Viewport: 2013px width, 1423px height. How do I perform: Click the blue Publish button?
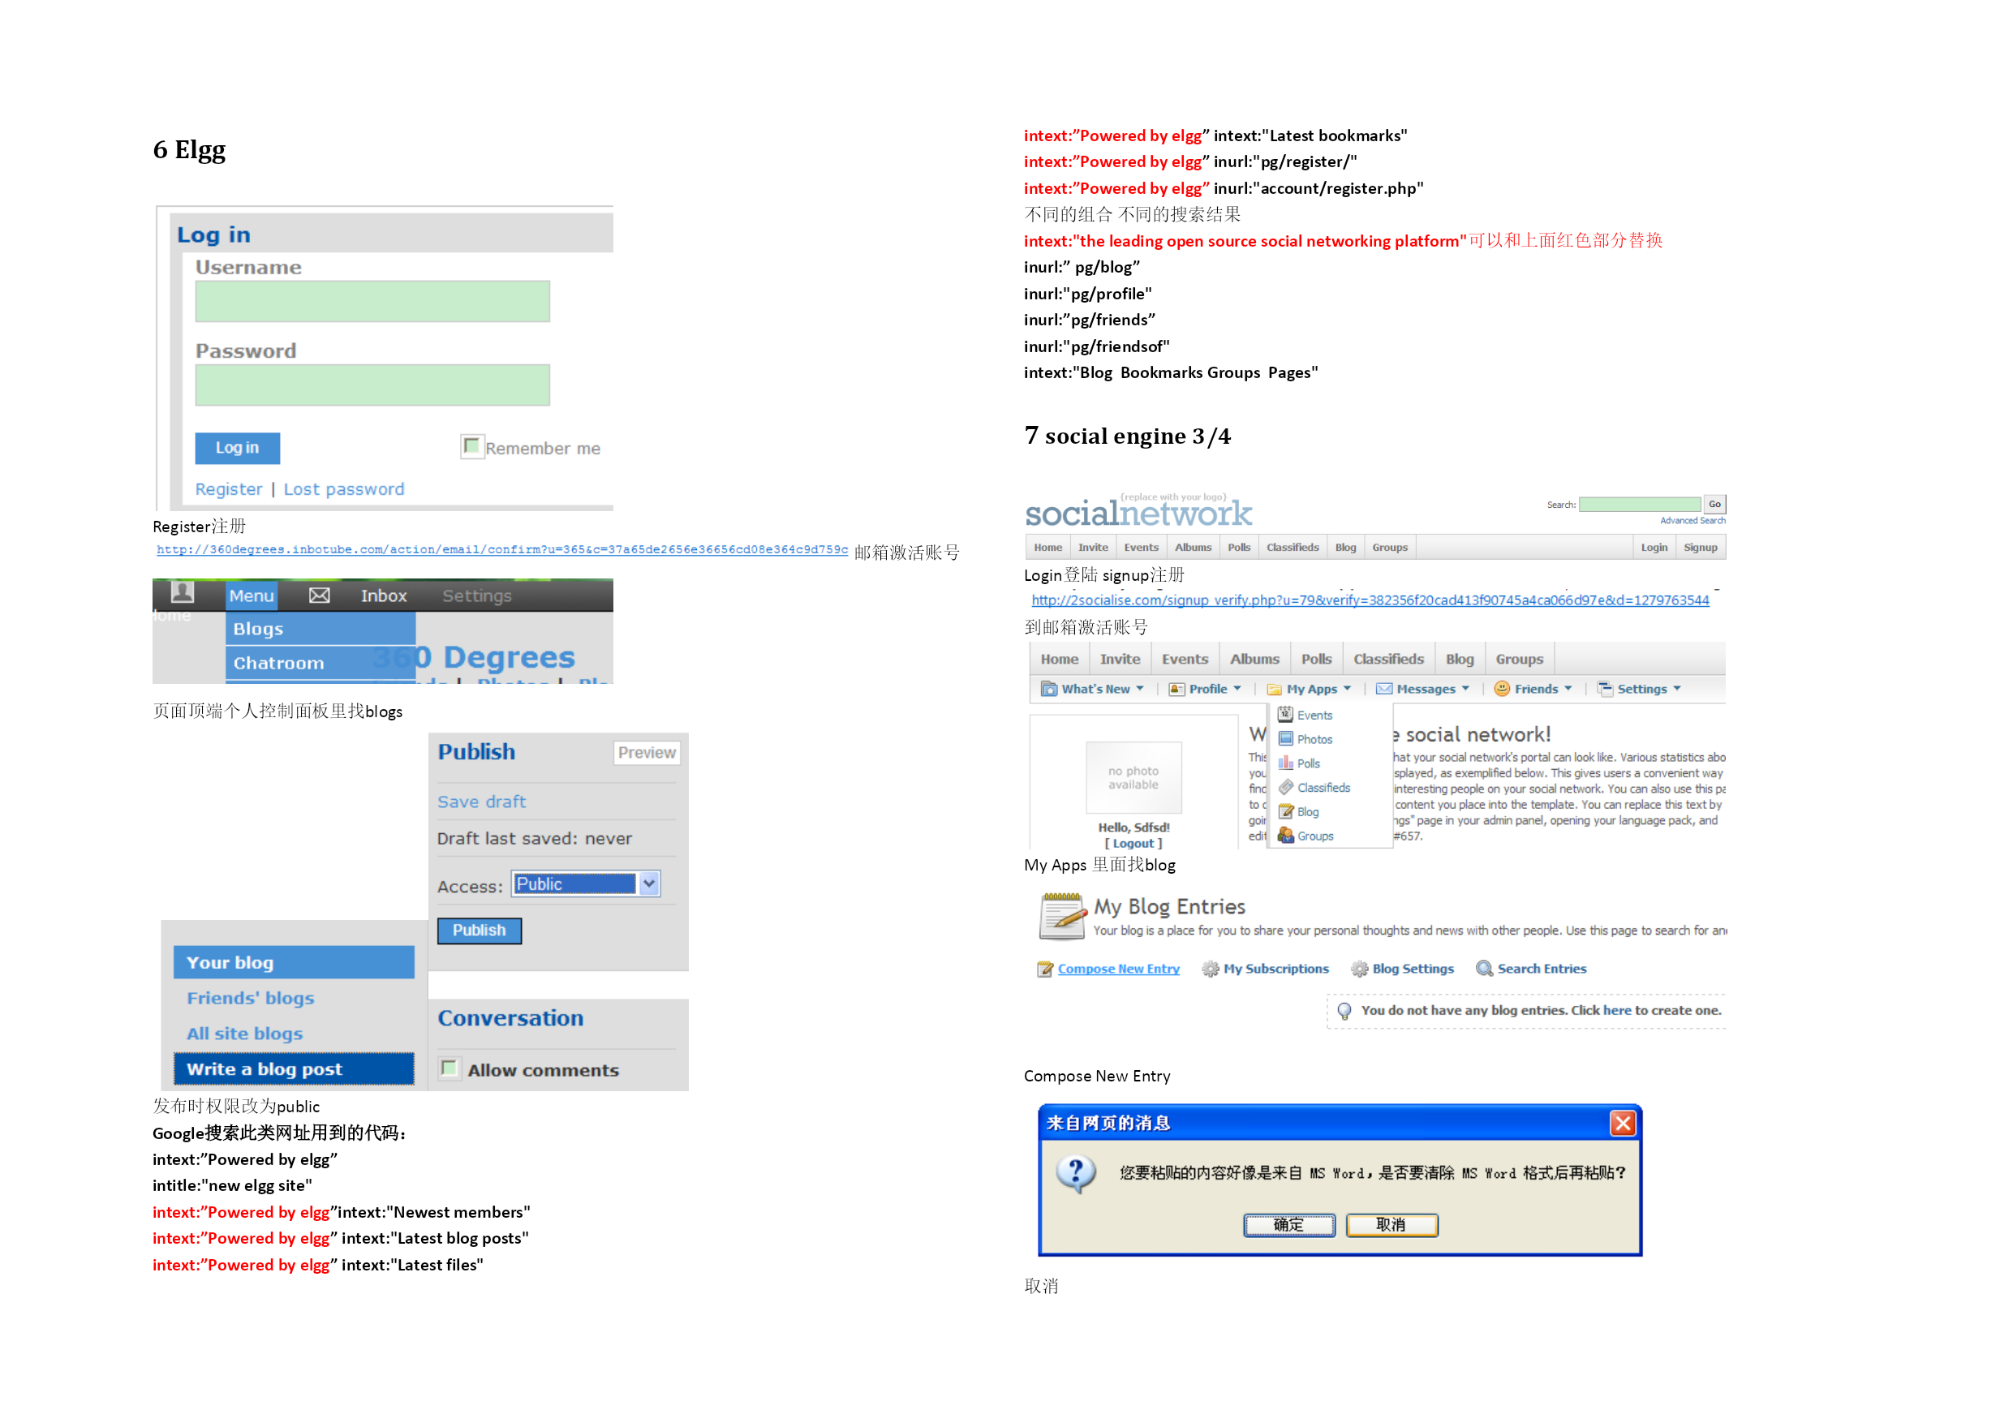[x=479, y=931]
